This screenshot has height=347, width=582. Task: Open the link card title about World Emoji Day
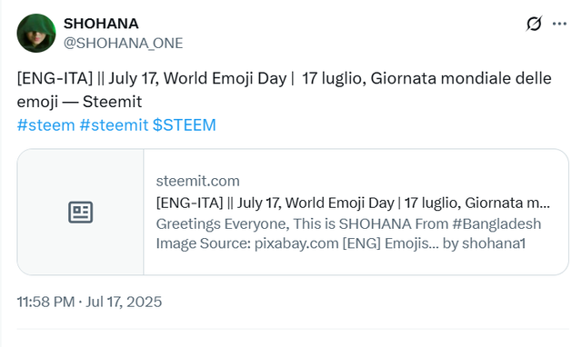tap(353, 203)
